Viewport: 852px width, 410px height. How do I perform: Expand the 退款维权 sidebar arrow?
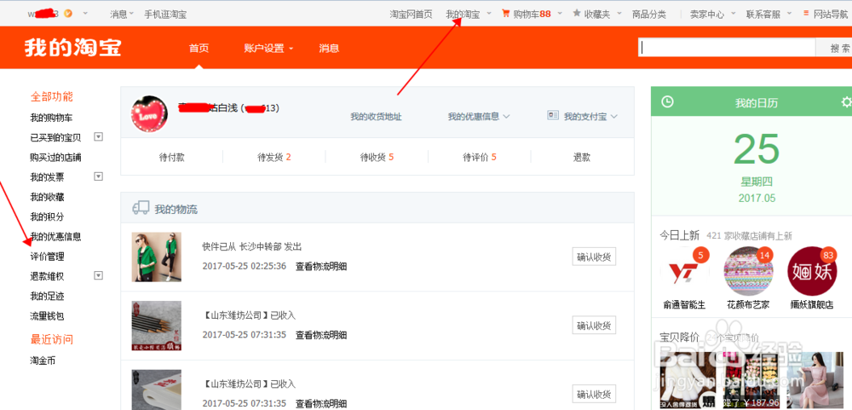(x=98, y=275)
